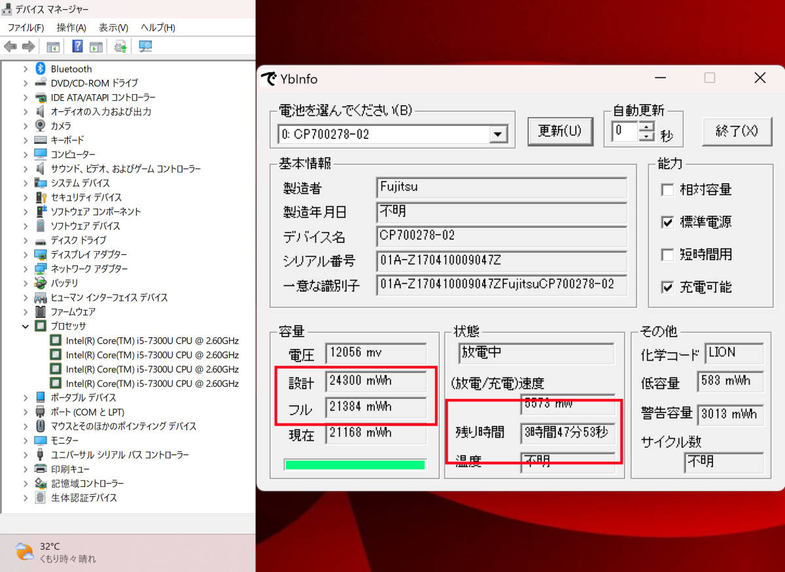Select the カメラ device icon
785x572 pixels.
tap(41, 126)
